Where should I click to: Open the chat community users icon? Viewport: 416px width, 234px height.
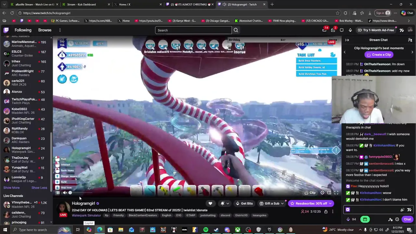pyautogui.click(x=410, y=40)
